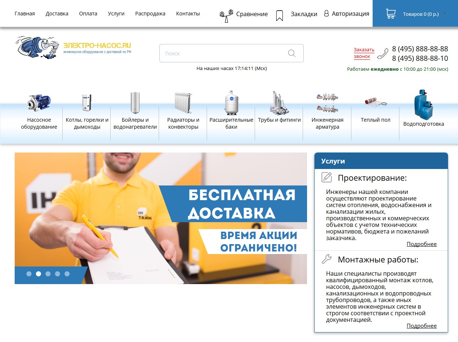Open the Закладки link

[304, 14]
